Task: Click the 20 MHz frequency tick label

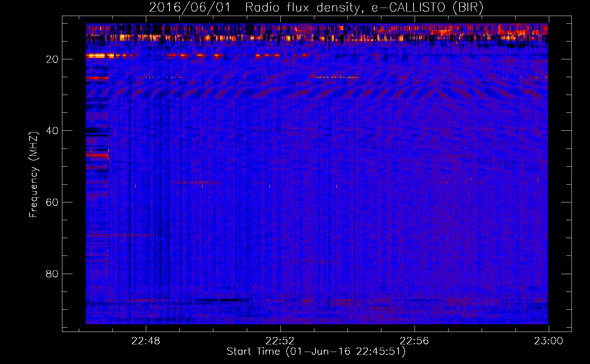Action: pos(53,59)
